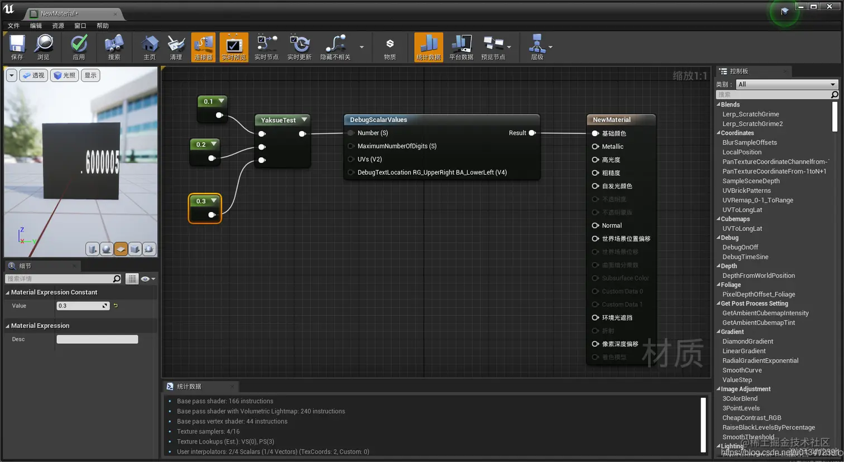The image size is (844, 462).
Task: Click the Desc text input field
Action: coord(97,339)
